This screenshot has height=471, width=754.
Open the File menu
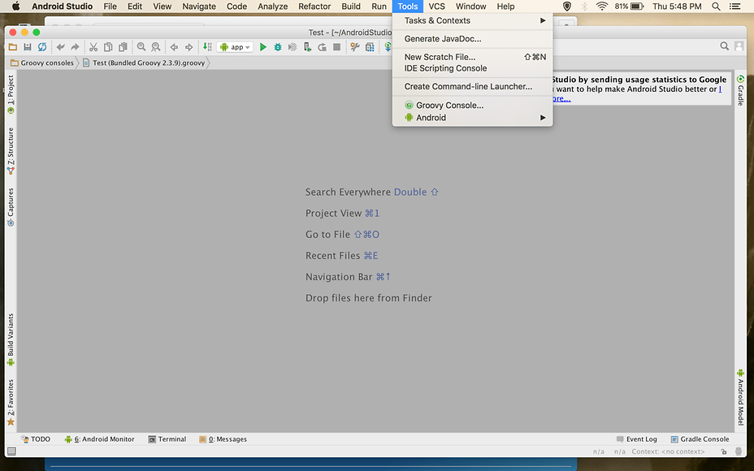110,6
